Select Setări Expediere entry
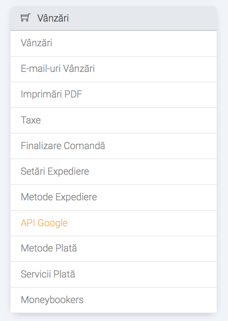Viewport: 228px width, 321px height. [114, 172]
